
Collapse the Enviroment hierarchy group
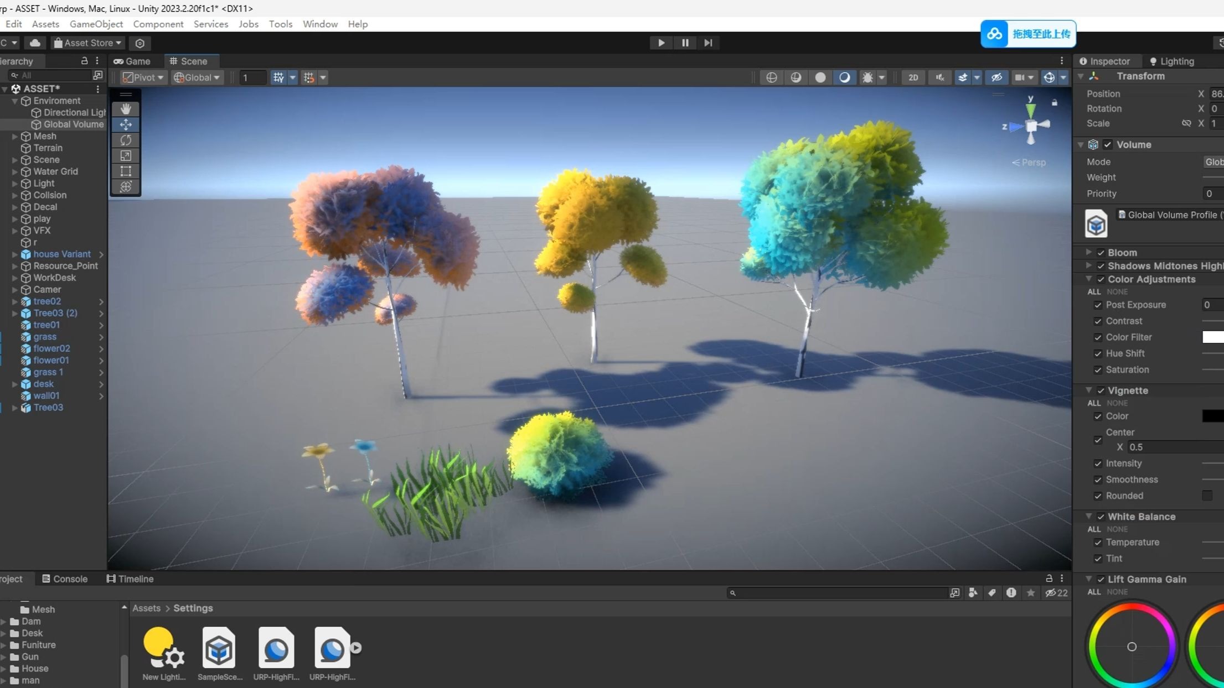click(15, 101)
